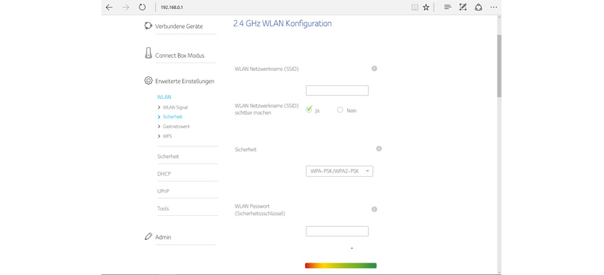
Task: Click info icon beside WLAN Passwort
Action: (x=374, y=209)
